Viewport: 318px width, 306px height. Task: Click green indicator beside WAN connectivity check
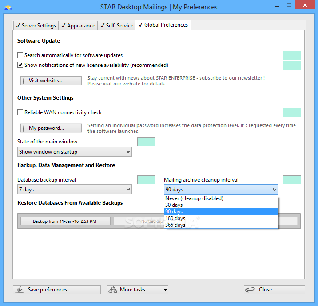click(292, 112)
